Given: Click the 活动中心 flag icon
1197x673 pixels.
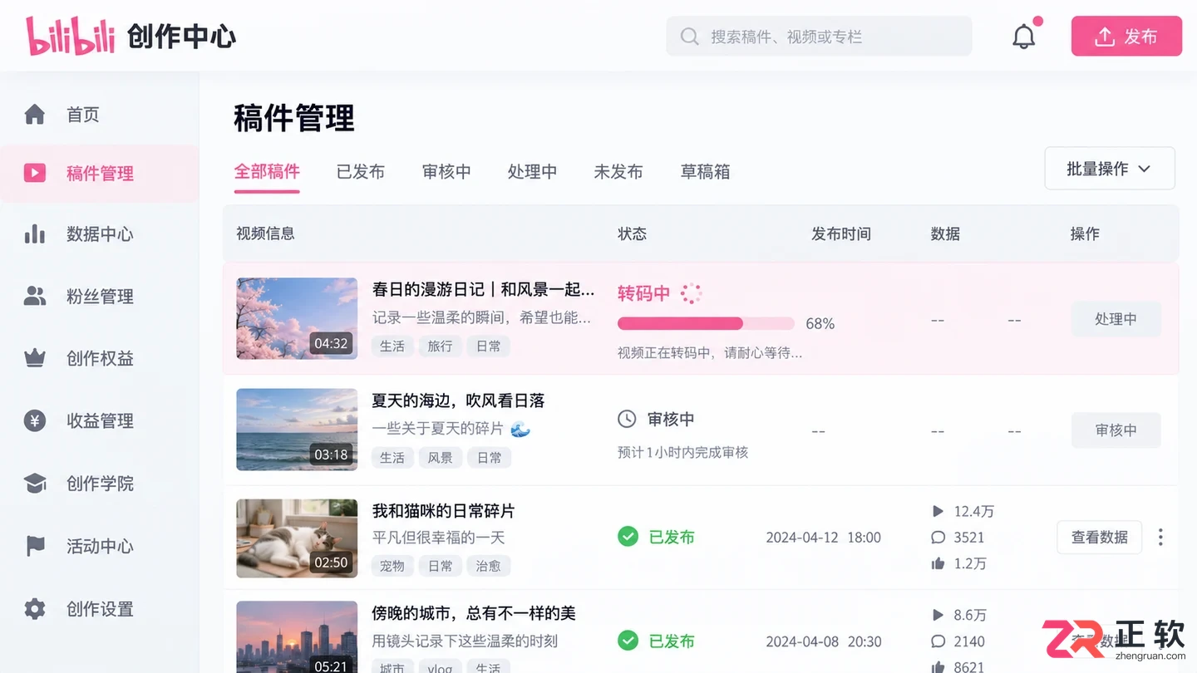Looking at the screenshot, I should [35, 546].
